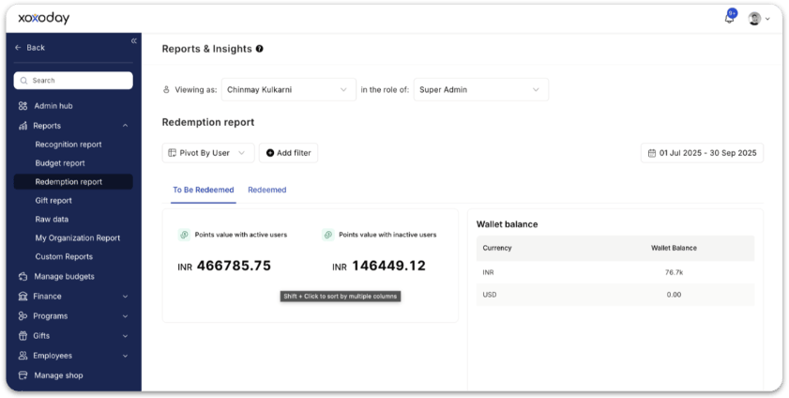Image resolution: width=789 pixels, height=398 pixels.
Task: Focus the sidebar Search field
Action: pos(73,81)
